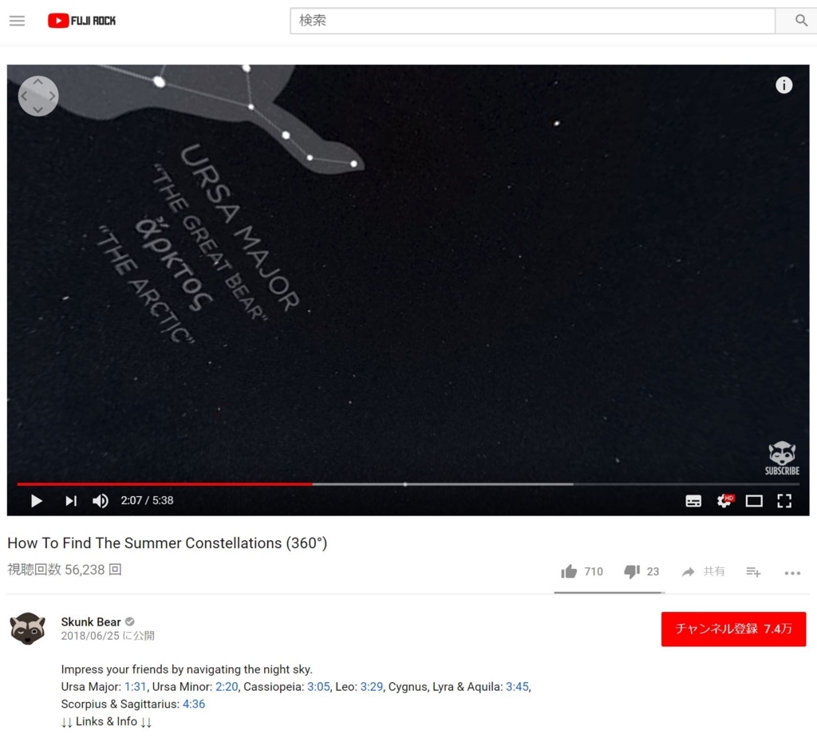Open the more actions ellipsis menu
This screenshot has width=817, height=738.
coord(792,574)
